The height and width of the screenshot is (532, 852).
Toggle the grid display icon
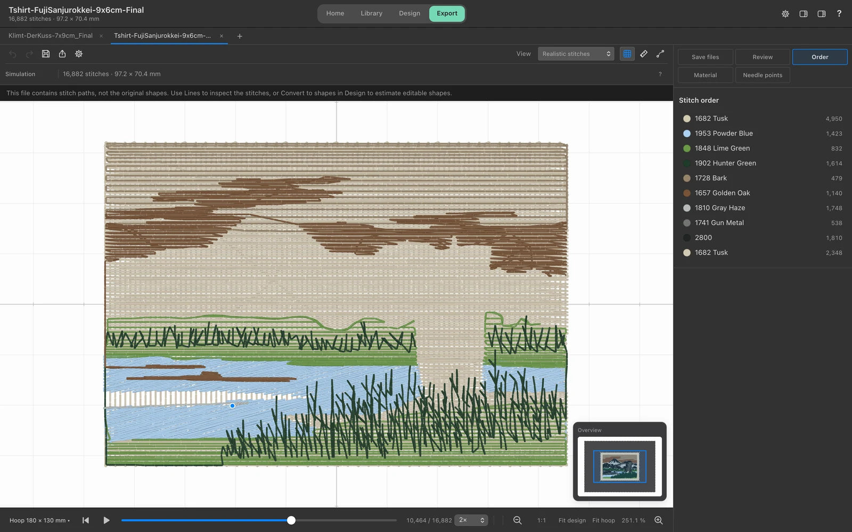(627, 54)
